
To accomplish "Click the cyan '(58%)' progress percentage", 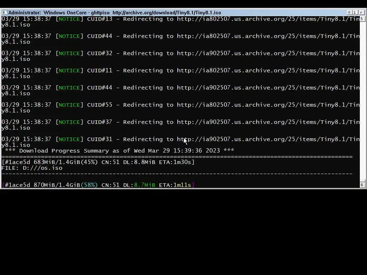I will [89, 185].
